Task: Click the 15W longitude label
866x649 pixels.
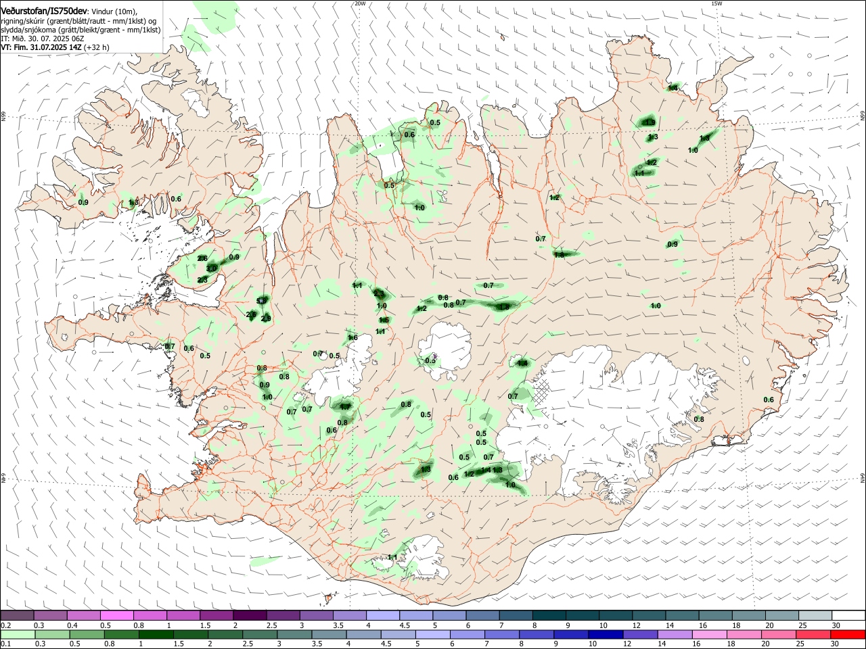Action: [x=717, y=3]
